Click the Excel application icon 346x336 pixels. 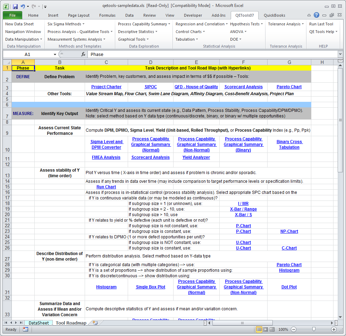click(6, 6)
